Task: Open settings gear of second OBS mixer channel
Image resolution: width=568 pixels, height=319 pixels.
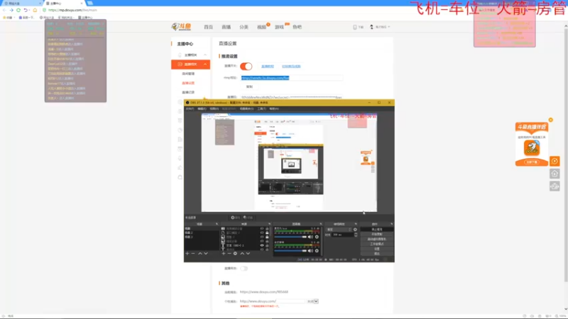Action: coord(317,251)
